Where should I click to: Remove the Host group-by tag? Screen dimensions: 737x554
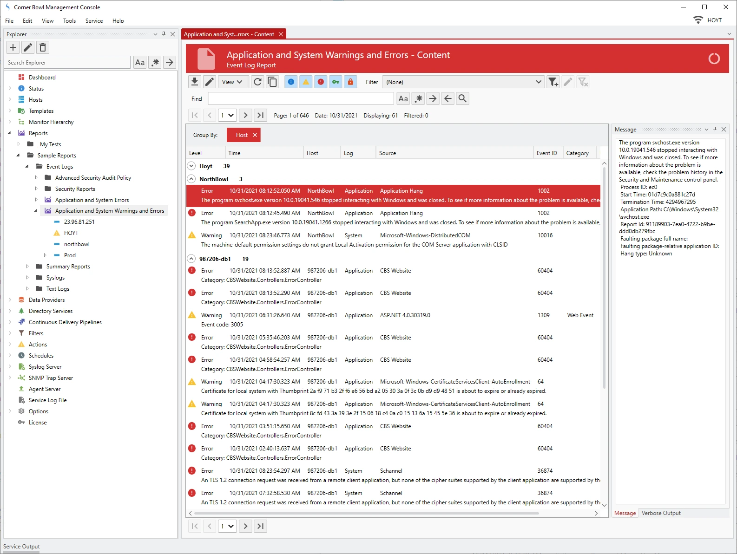(x=255, y=135)
